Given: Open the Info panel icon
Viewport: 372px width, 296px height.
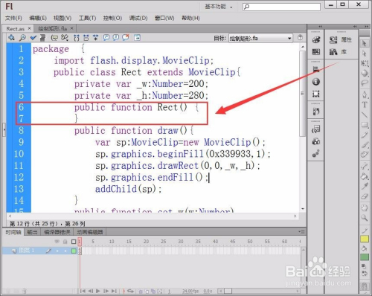Looking at the screenshot, I should click(315, 82).
